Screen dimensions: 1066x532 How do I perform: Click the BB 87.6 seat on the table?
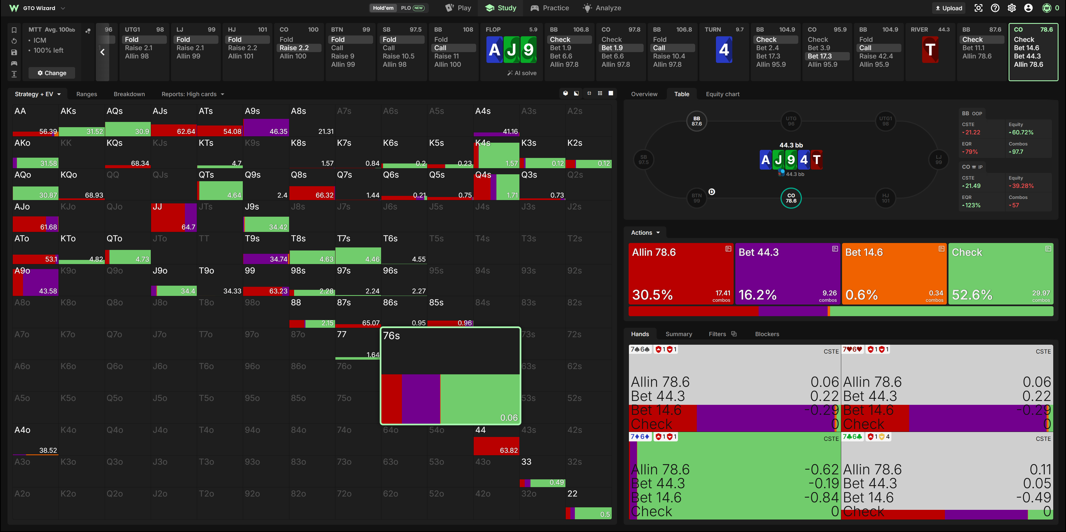point(697,121)
